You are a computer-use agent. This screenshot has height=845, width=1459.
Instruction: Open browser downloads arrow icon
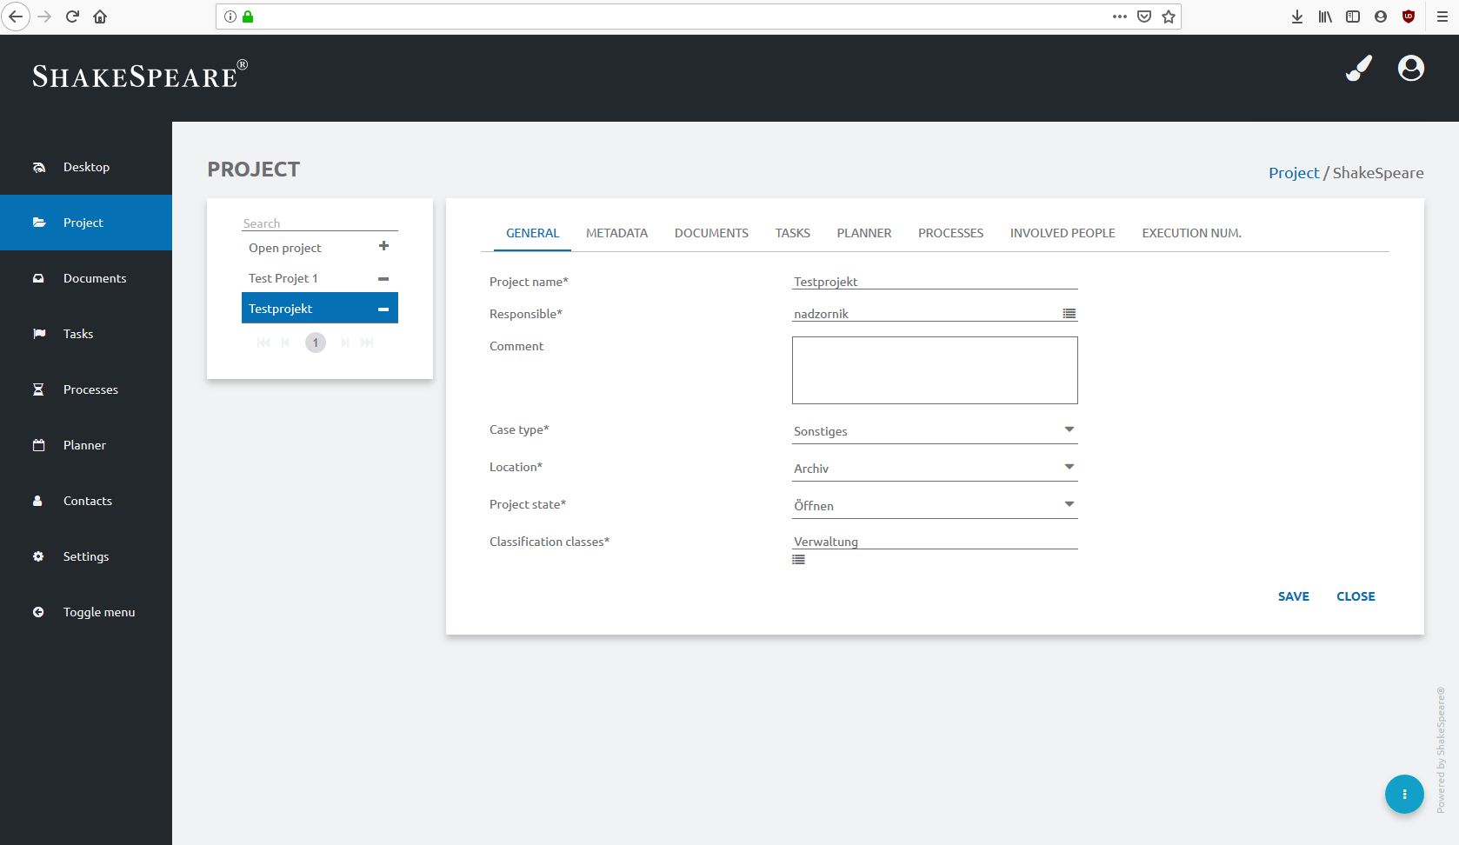coord(1297,17)
